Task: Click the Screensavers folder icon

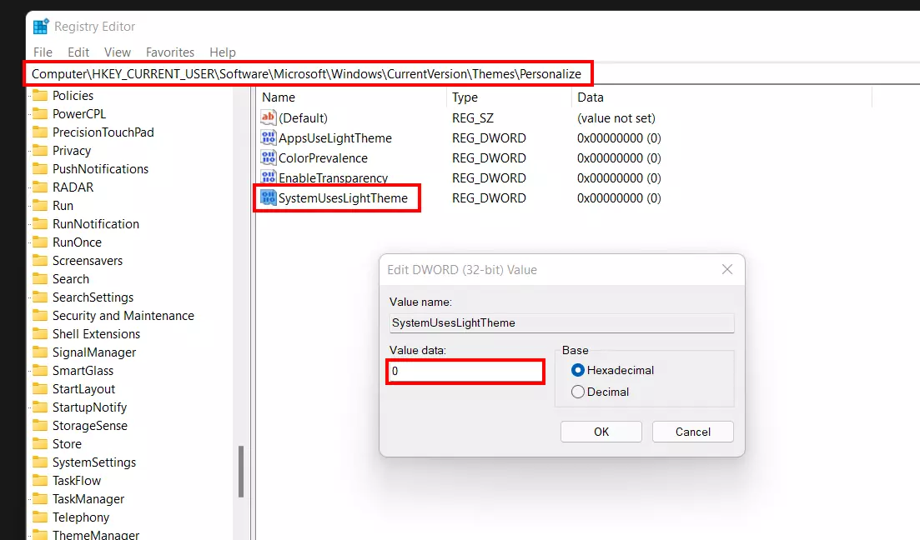Action: click(x=40, y=260)
